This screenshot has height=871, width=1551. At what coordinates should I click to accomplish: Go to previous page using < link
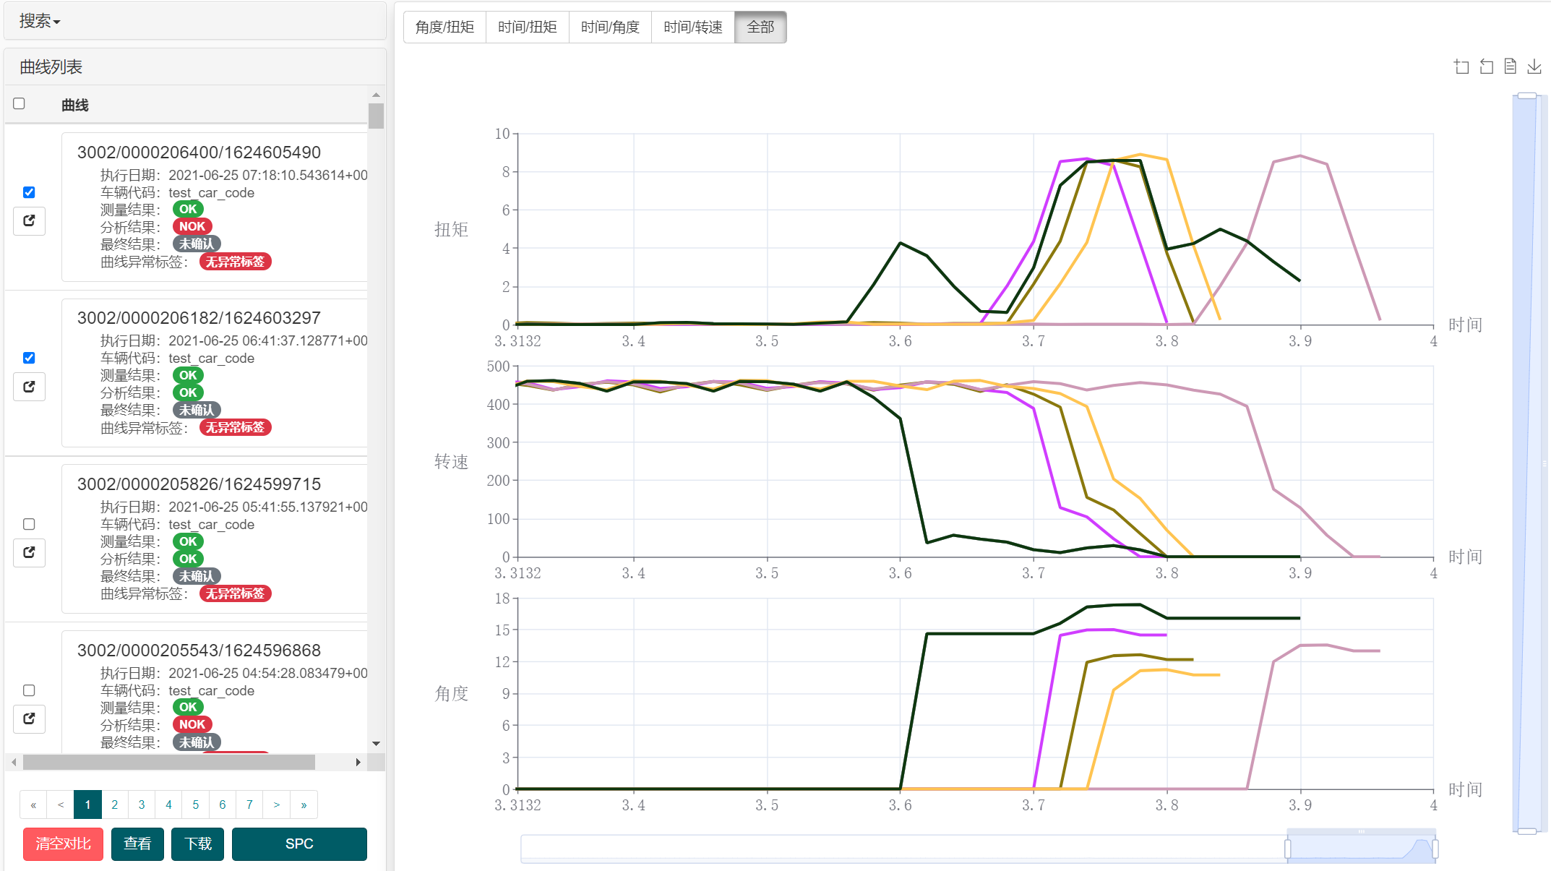61,805
